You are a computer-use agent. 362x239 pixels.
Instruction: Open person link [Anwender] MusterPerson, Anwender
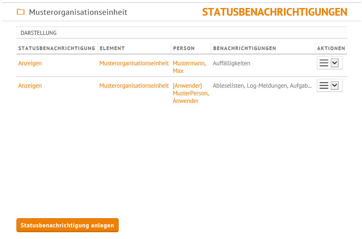coord(191,93)
